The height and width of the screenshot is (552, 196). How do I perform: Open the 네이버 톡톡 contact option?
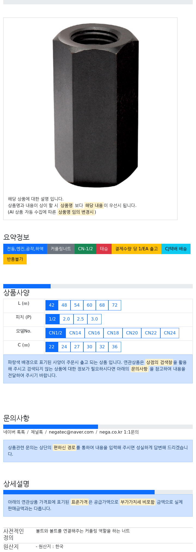14,432
